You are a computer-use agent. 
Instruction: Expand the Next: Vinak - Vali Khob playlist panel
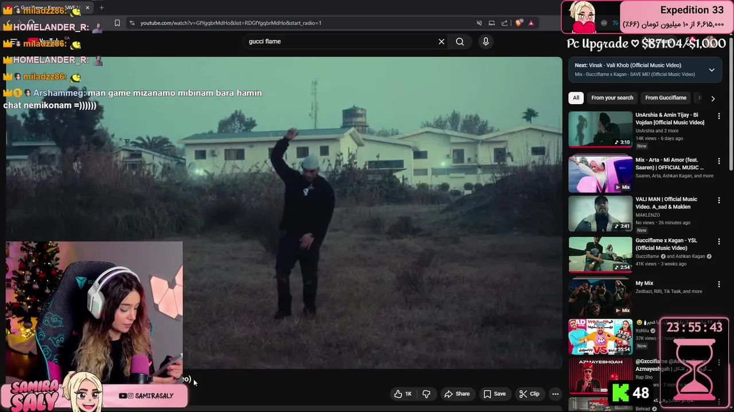712,70
